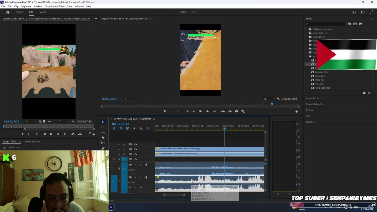Expand the Audio Effects folder
Screen dimensions: 377x212
point(306,37)
